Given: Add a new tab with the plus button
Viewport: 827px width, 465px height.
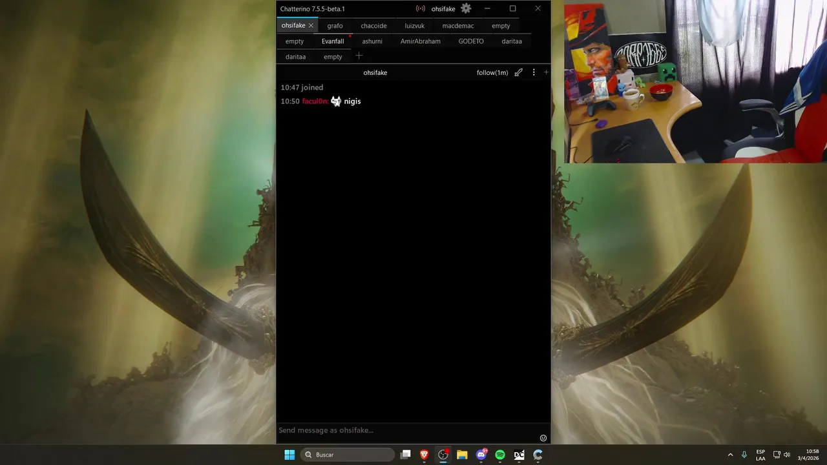Looking at the screenshot, I should click(x=359, y=56).
